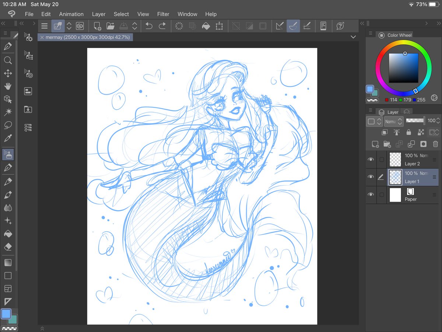Switch to the Color Wheel tab

click(x=395, y=35)
